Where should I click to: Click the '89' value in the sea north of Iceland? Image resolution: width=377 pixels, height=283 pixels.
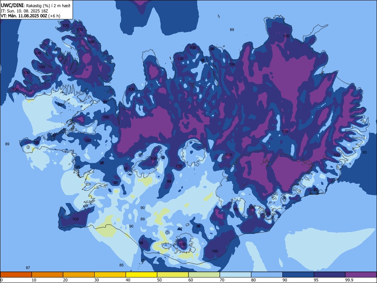232,30
